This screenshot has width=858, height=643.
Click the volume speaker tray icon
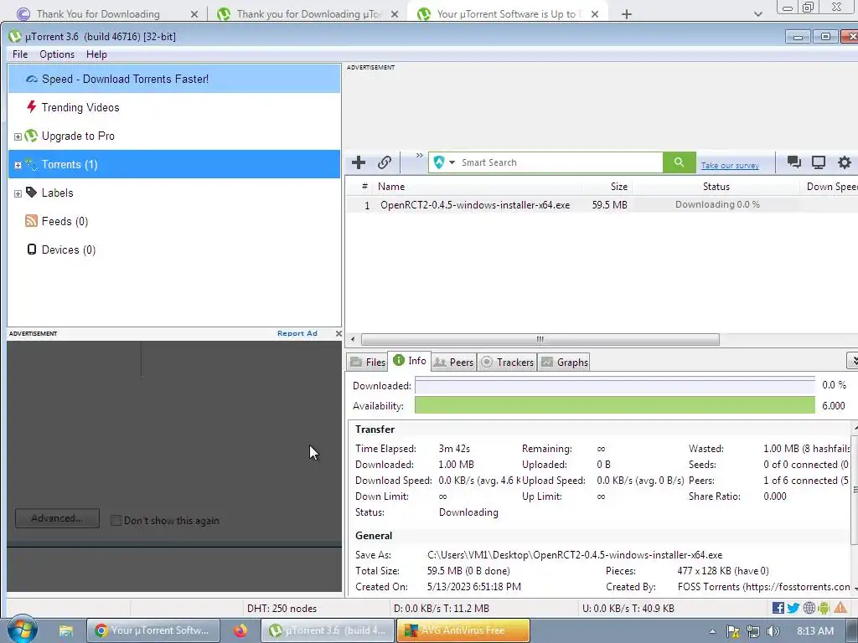coord(773,631)
